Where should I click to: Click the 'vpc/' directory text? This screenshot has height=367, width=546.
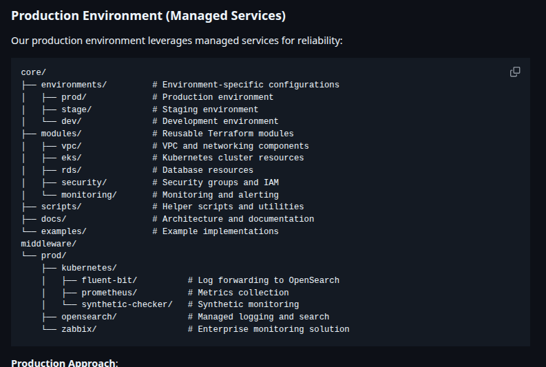click(x=72, y=146)
